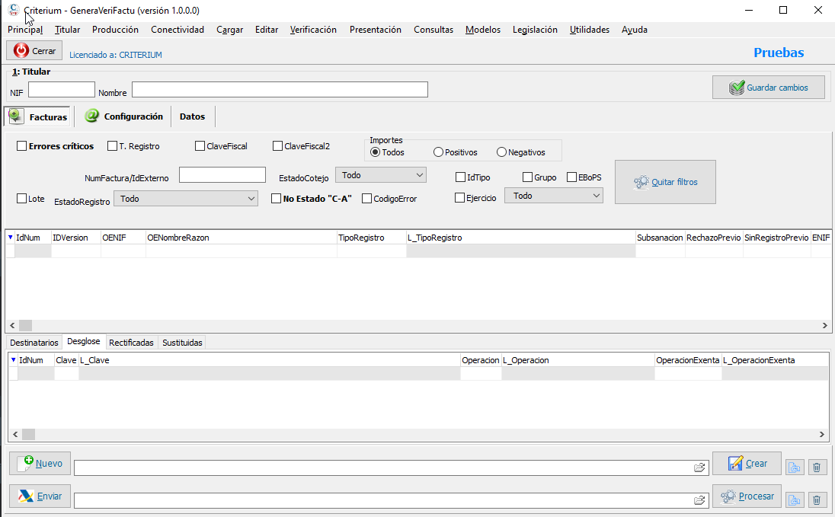Screen dimensions: 835x517
Task: Open the EstadoCotejo dropdown
Action: coord(381,175)
